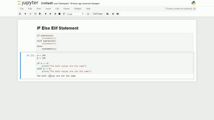The width and height of the screenshot is (214, 120).
Task: Open the Kernel menu
Action: point(67,9)
